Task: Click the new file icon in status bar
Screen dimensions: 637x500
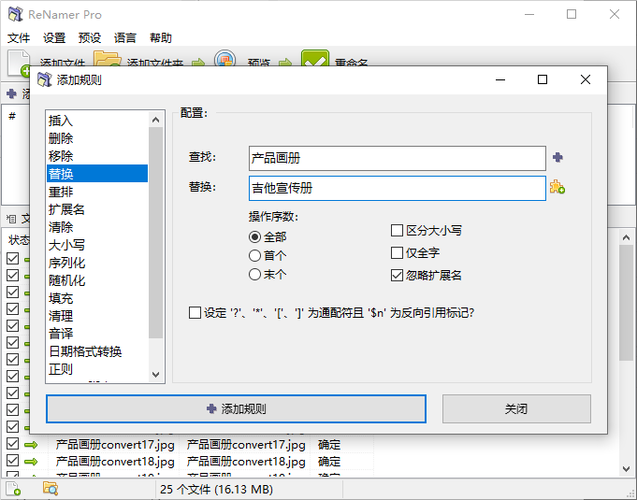Action: (12, 489)
